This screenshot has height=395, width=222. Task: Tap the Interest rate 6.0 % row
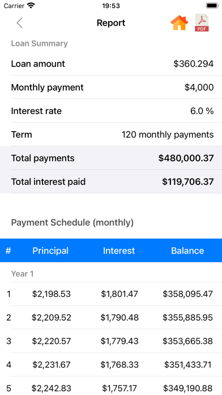[112, 111]
